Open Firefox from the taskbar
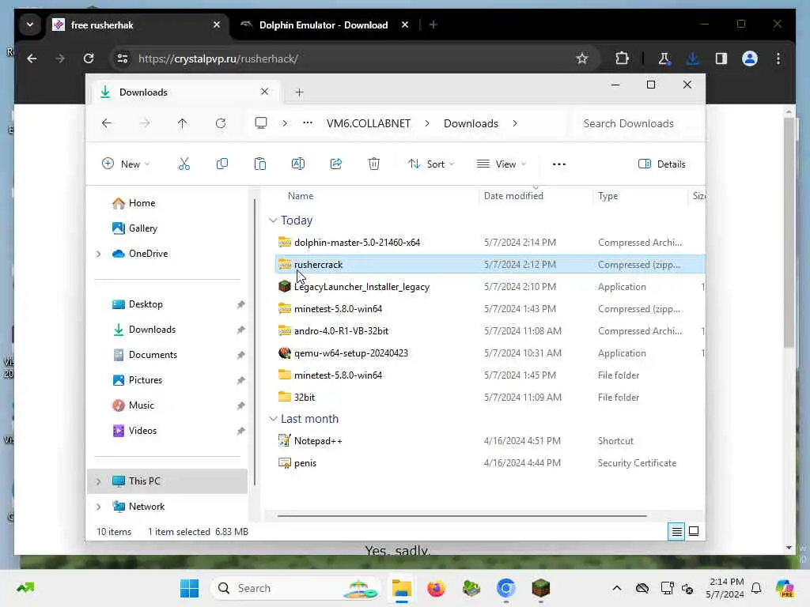Image resolution: width=810 pixels, height=607 pixels. (x=437, y=588)
